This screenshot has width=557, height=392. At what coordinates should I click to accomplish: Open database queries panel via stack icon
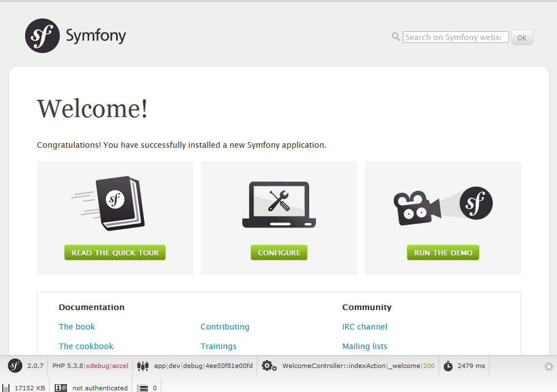tap(142, 388)
